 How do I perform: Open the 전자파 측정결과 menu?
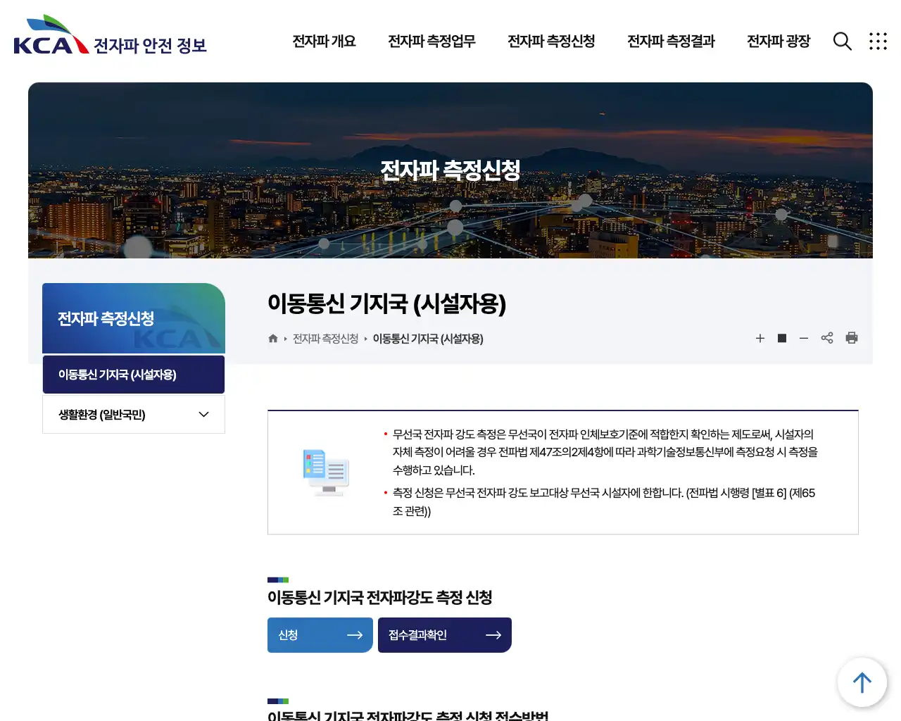[x=671, y=42]
